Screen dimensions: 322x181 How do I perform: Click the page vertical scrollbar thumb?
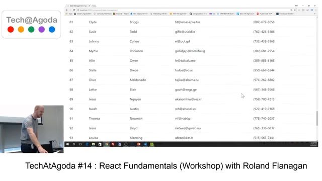click(317, 118)
